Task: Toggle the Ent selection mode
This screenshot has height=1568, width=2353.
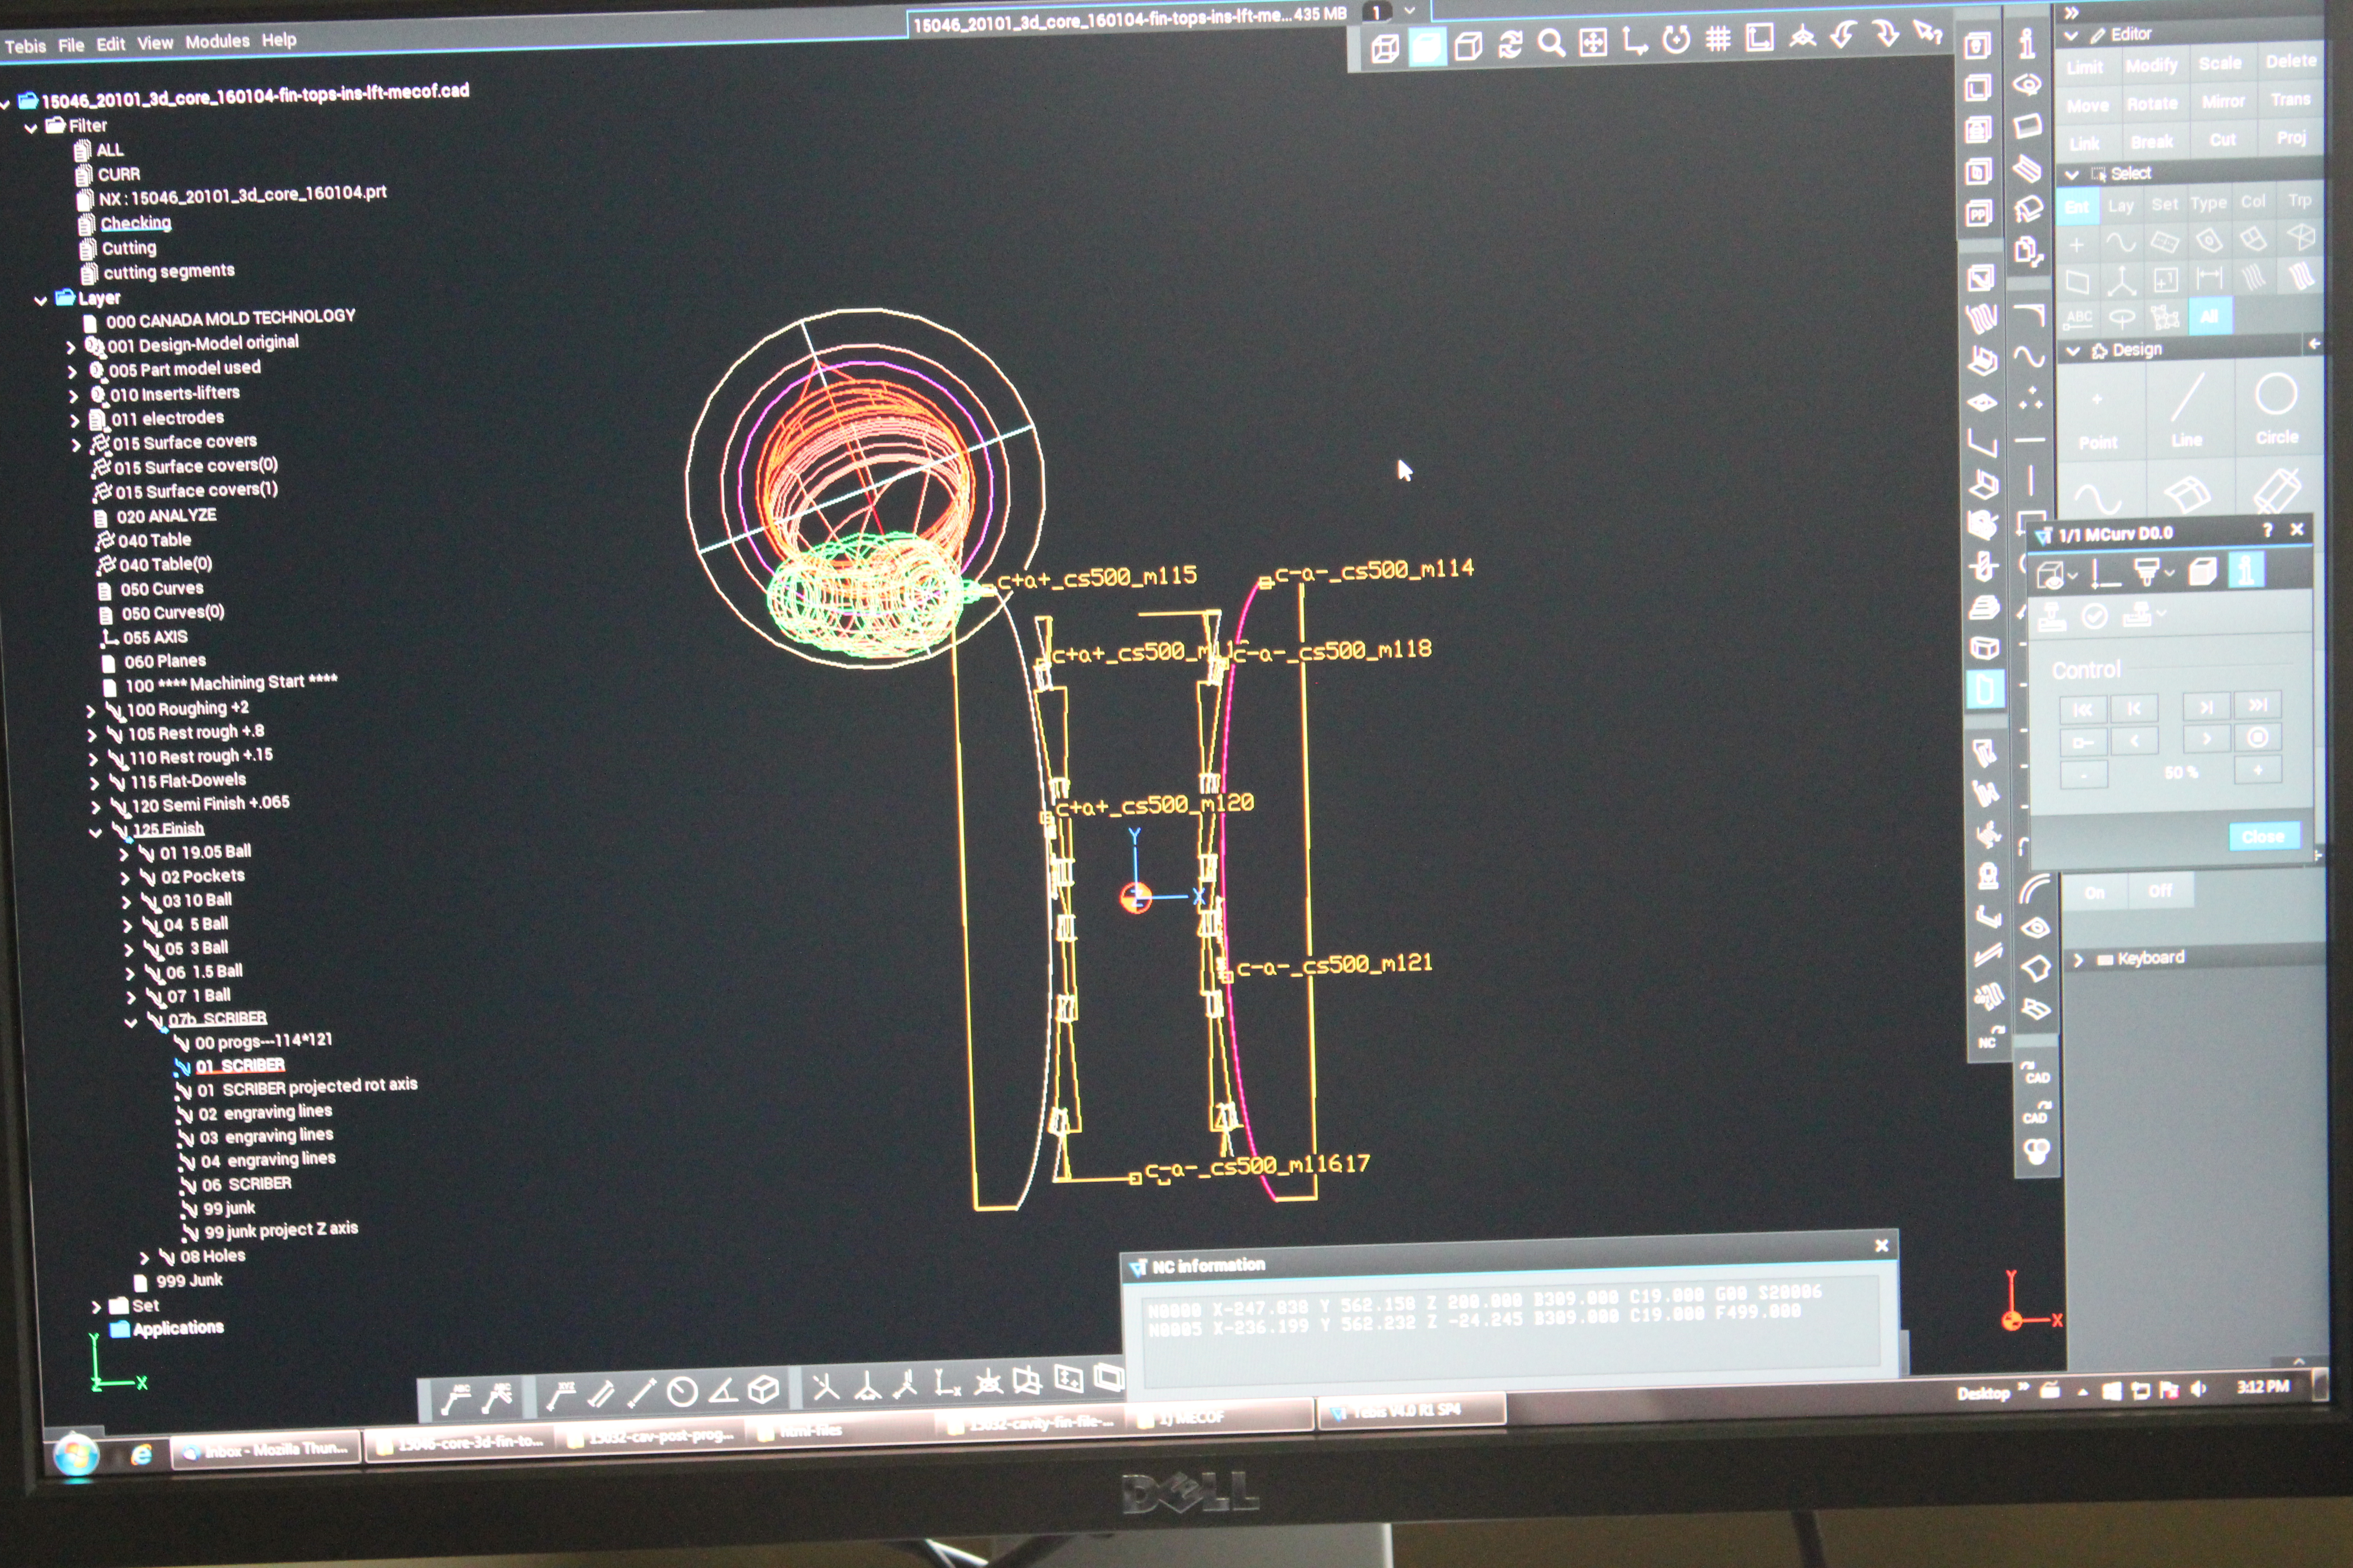Action: coord(2077,207)
